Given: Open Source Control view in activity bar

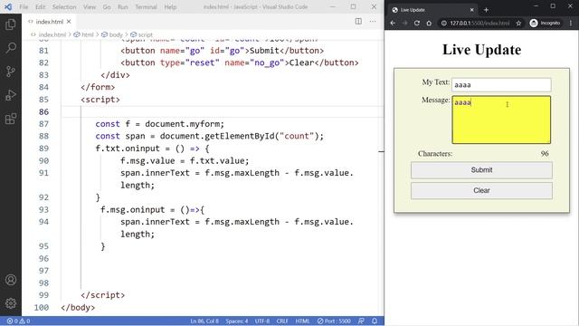Looking at the screenshot, I should click(x=11, y=72).
